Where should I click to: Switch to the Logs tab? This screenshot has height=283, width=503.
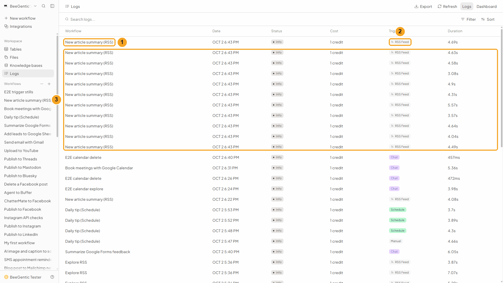[467, 6]
